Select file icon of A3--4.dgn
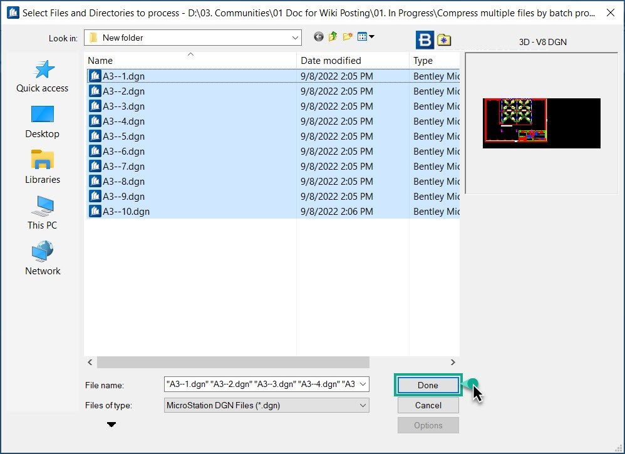Image resolution: width=625 pixels, height=454 pixels. coord(95,121)
